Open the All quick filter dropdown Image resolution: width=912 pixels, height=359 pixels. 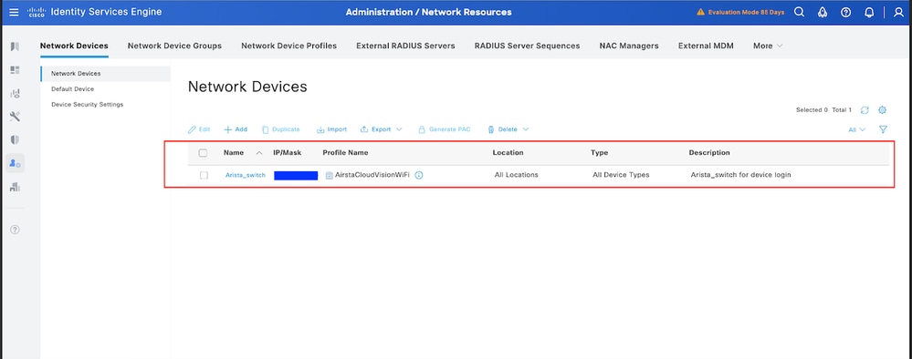pos(856,129)
